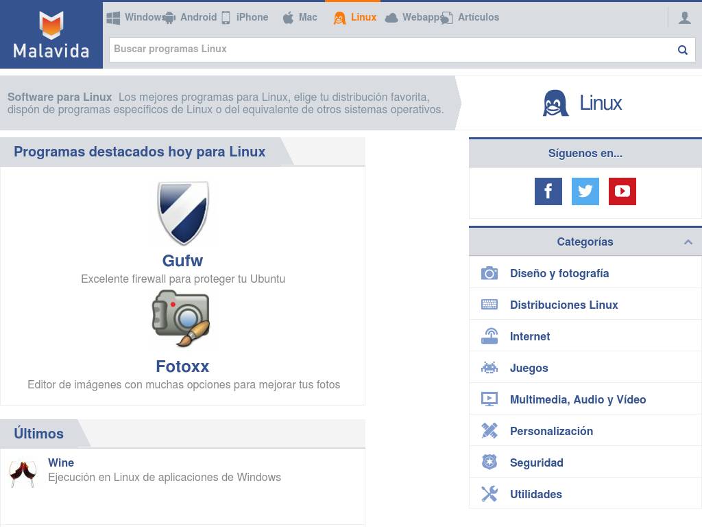This screenshot has width=702, height=527.
Task: Click the camera icon for Diseño y fotografía
Action: [x=489, y=273]
